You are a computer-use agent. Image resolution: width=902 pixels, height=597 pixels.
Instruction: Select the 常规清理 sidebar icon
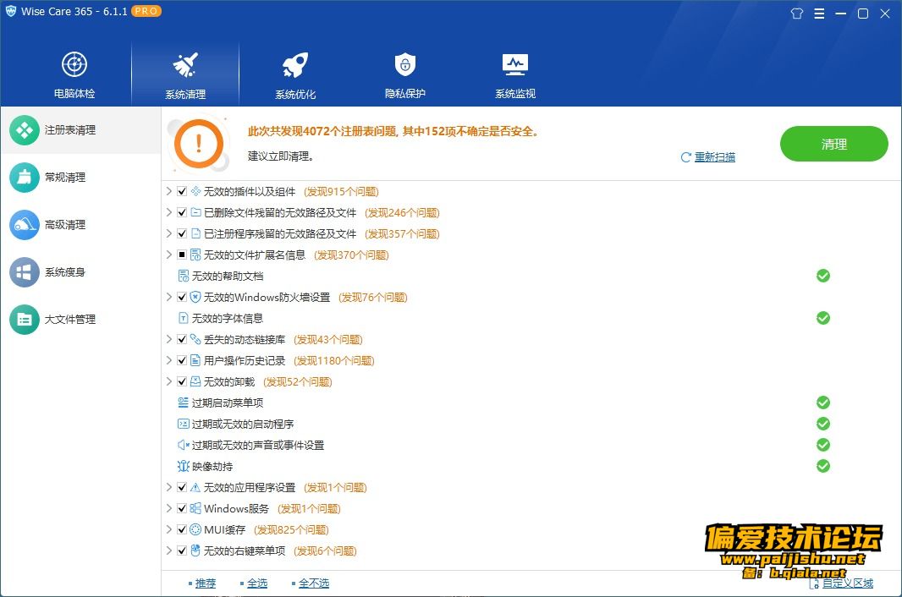point(25,177)
